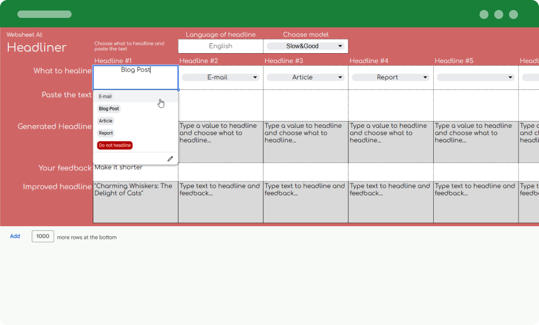
Task: Select E-mail from the dropdown list
Action: [105, 97]
